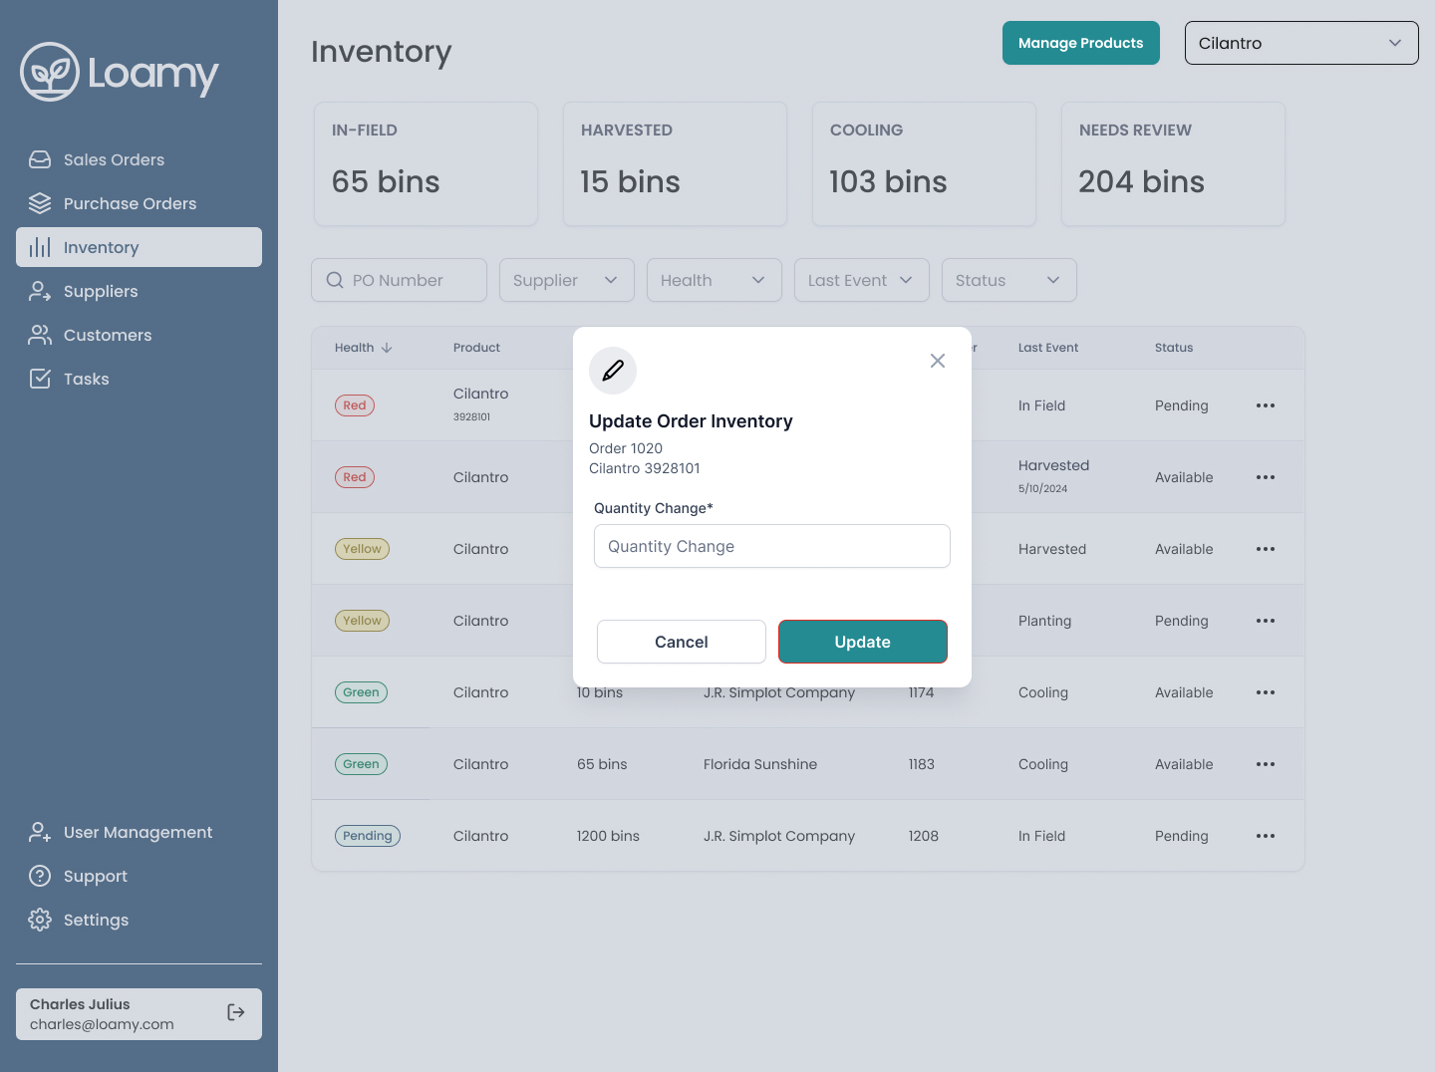The image size is (1435, 1072).
Task: Open more options for the 1174 row
Action: [1266, 692]
